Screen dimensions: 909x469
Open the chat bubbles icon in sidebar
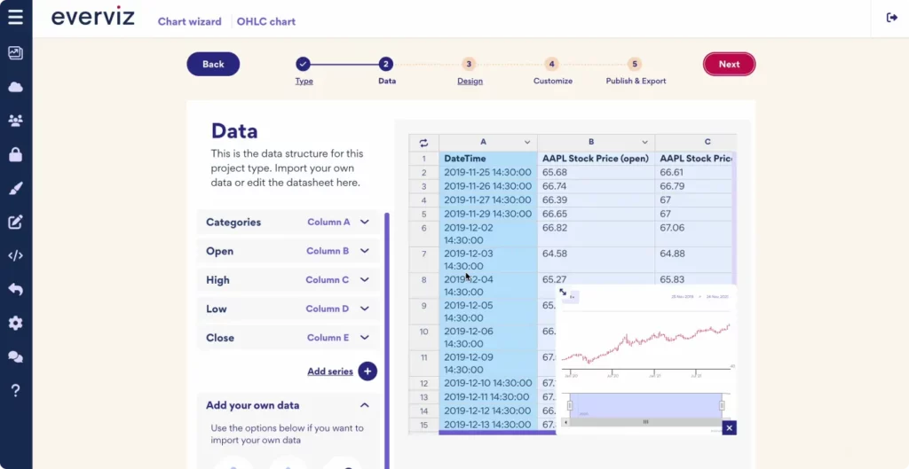coord(16,356)
